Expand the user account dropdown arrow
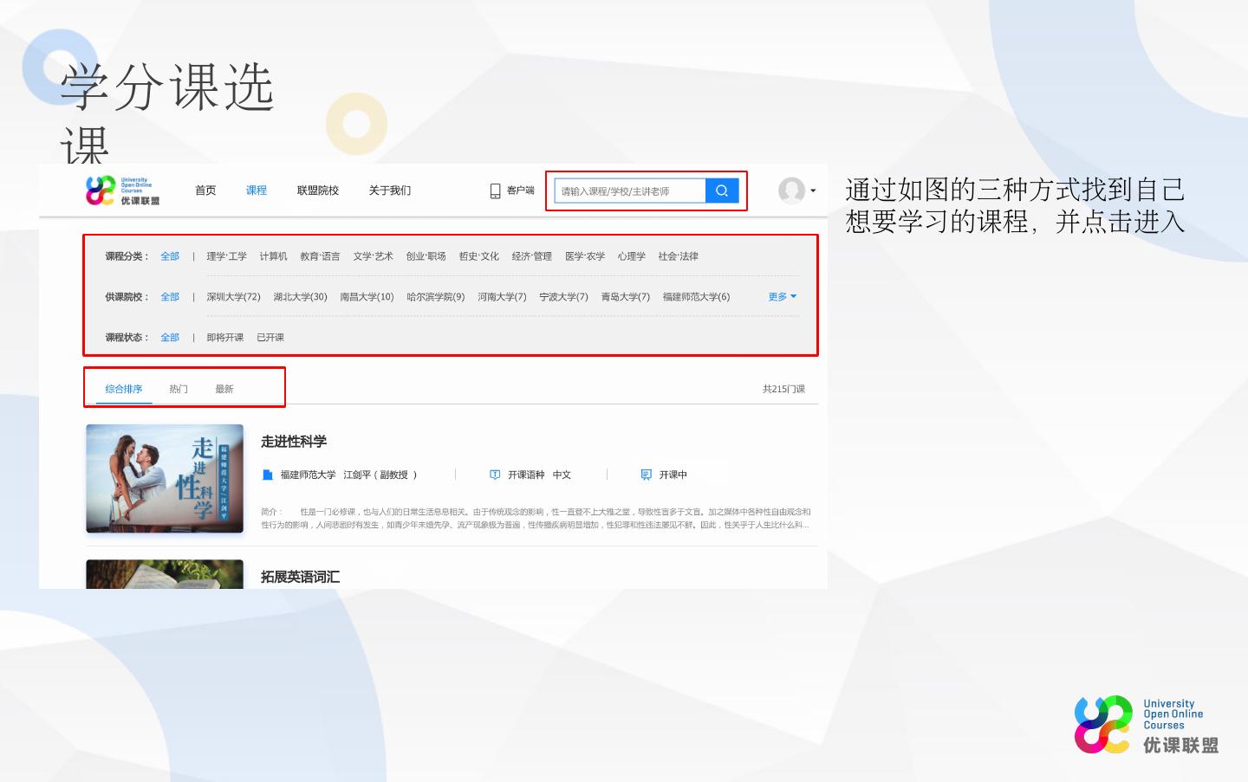The height and width of the screenshot is (782, 1248). click(813, 191)
